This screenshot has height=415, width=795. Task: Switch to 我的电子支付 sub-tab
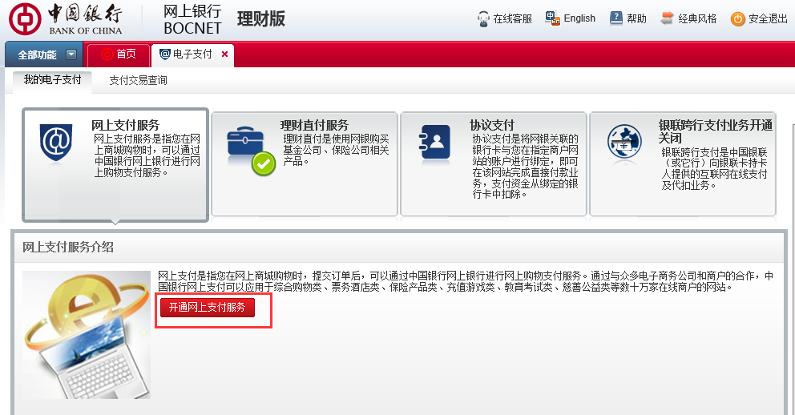pos(52,80)
